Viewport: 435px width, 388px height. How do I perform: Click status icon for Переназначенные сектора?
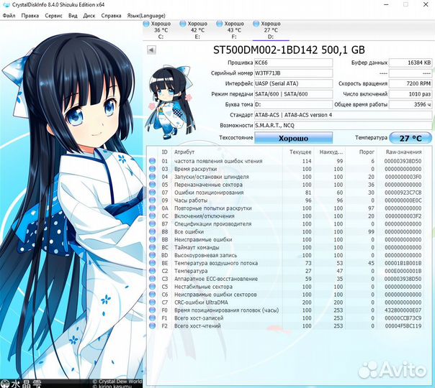pos(152,185)
